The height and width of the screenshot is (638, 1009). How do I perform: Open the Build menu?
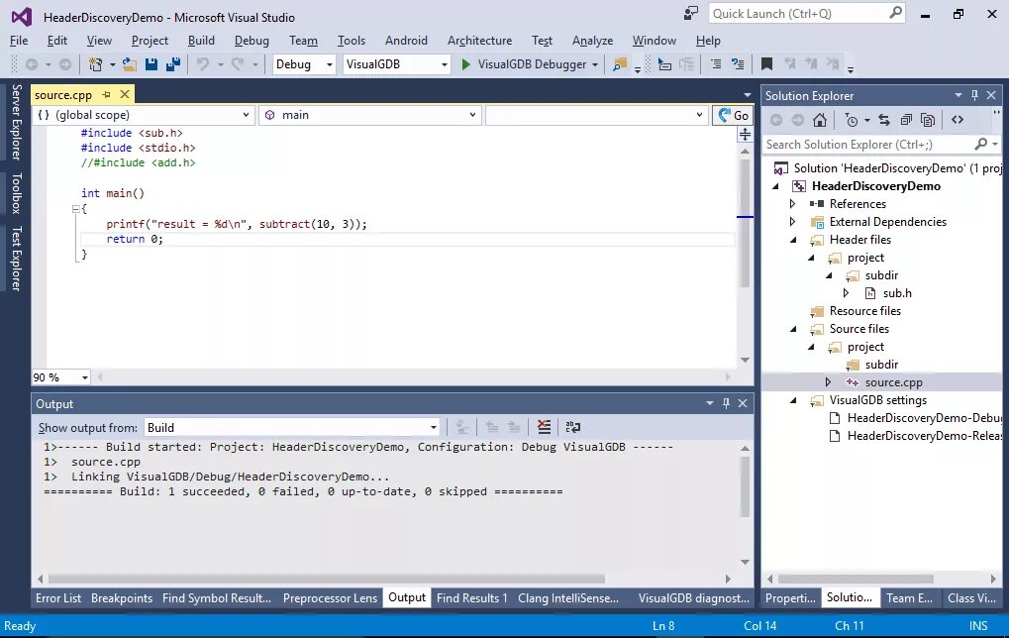[201, 40]
